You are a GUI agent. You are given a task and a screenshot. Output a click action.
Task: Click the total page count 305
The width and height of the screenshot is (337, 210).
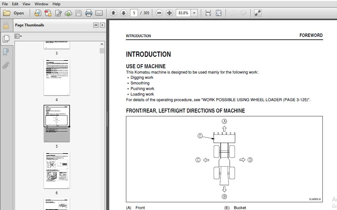click(146, 13)
